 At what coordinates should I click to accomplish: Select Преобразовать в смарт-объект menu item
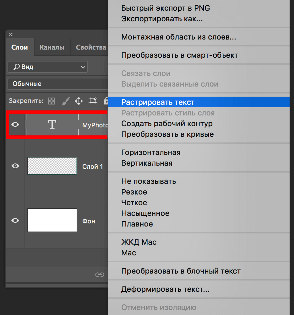tap(179, 55)
